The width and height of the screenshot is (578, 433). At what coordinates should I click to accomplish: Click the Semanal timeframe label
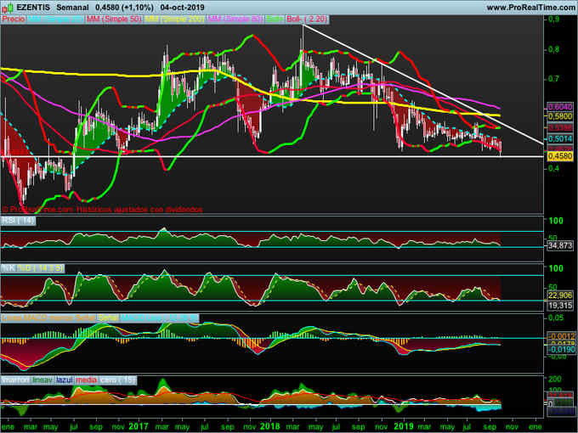[72, 8]
